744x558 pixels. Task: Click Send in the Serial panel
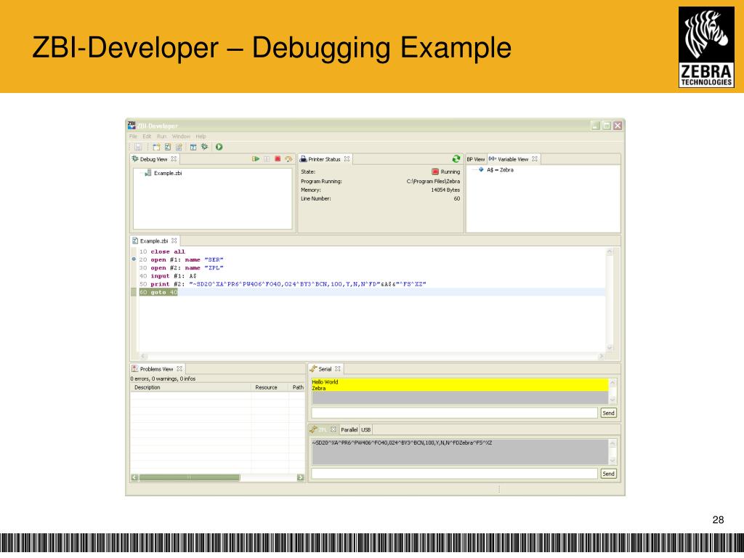(608, 413)
